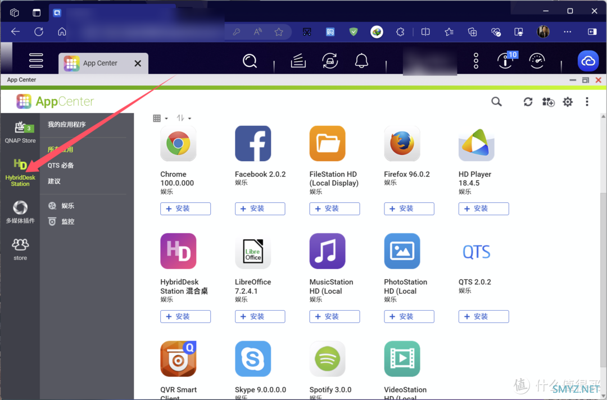Open the QTS main hamburger menu
Viewport: 607px width, 400px height.
click(x=36, y=61)
